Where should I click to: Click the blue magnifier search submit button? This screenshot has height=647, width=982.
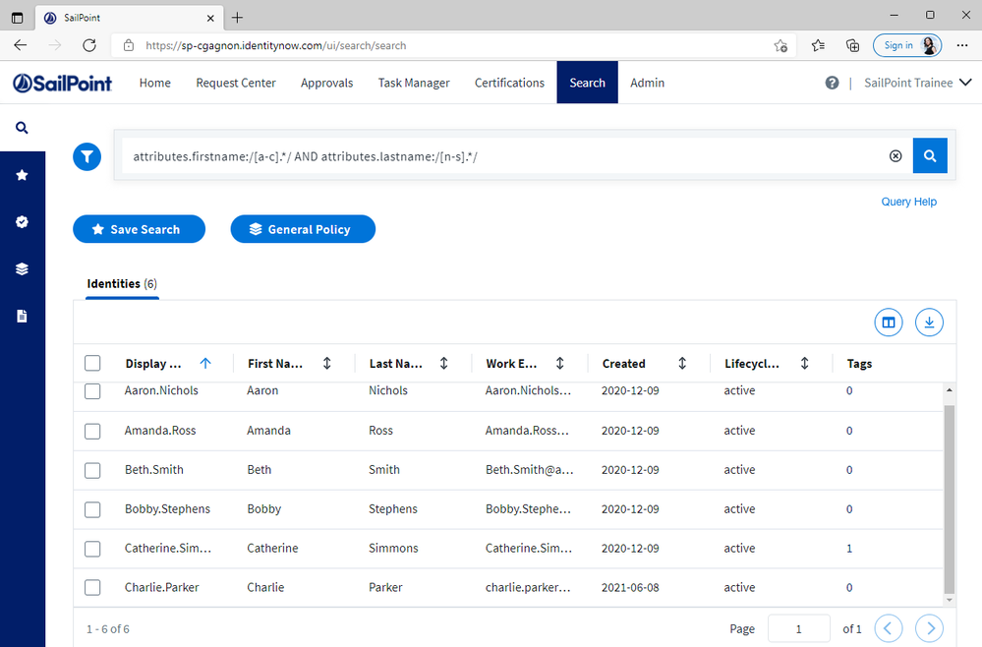[x=930, y=155]
